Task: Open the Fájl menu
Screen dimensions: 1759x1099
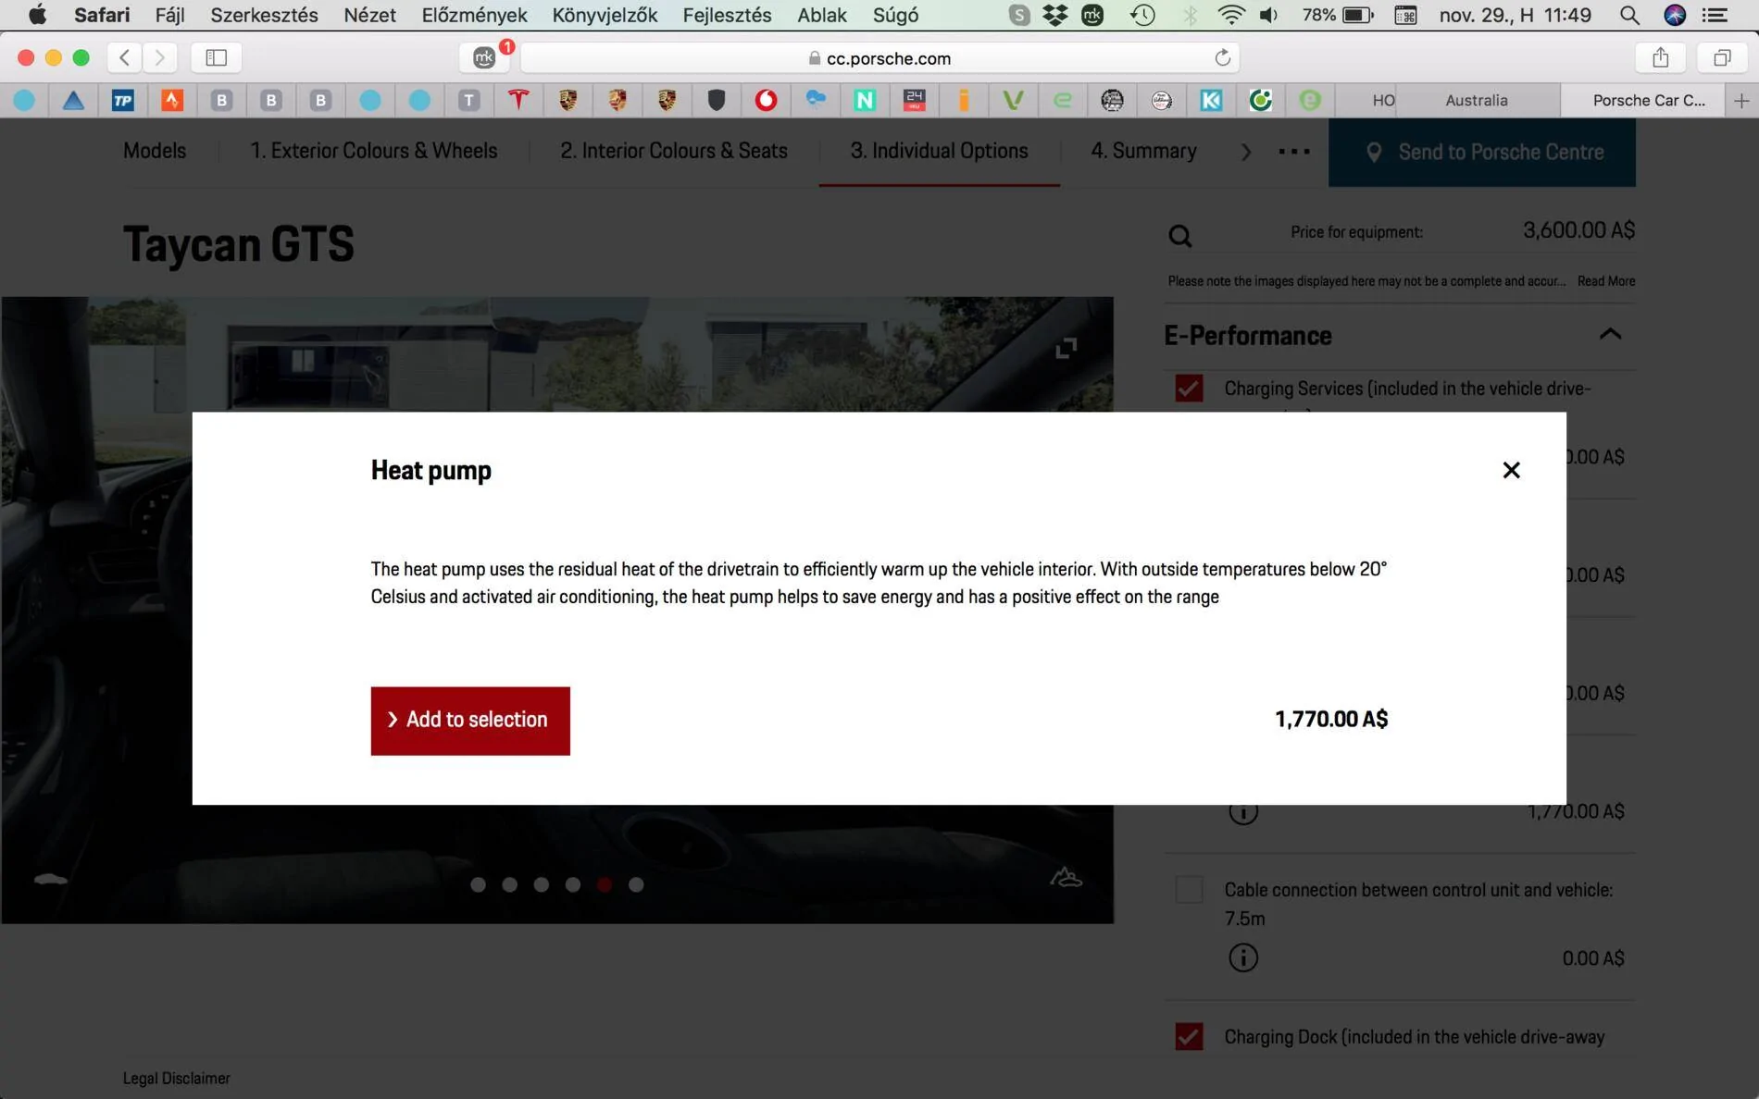Action: point(169,15)
